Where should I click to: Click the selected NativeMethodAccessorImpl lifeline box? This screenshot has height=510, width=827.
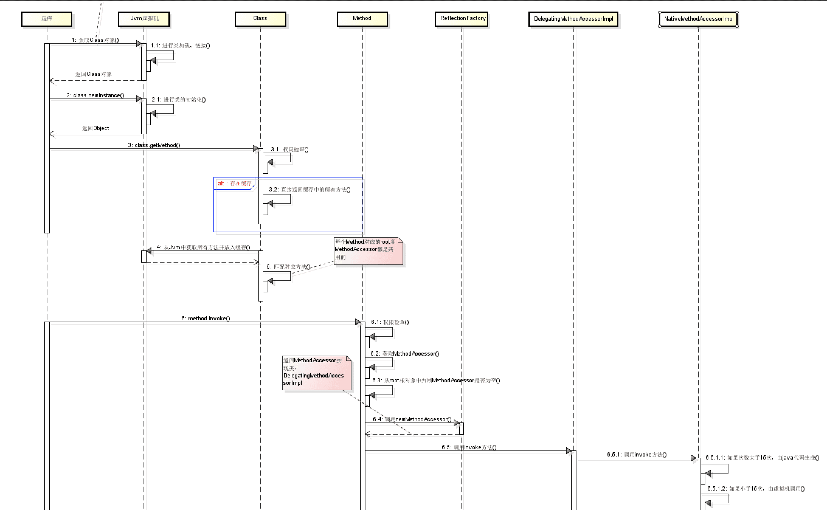pos(698,19)
